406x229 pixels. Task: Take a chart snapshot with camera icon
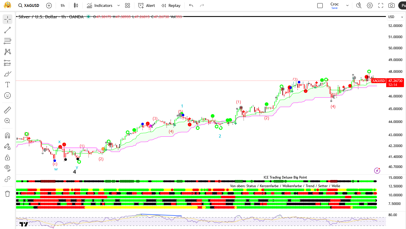(391, 5)
